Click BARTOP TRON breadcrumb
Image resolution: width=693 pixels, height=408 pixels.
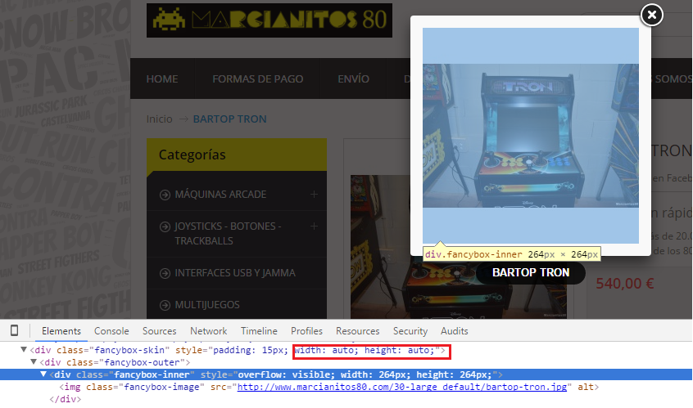tap(230, 119)
